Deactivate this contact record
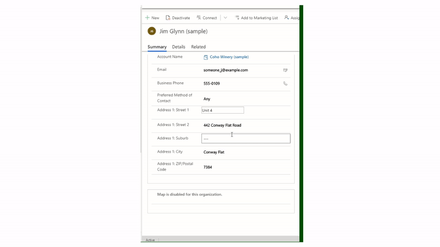This screenshot has width=440, height=247. 178,18
